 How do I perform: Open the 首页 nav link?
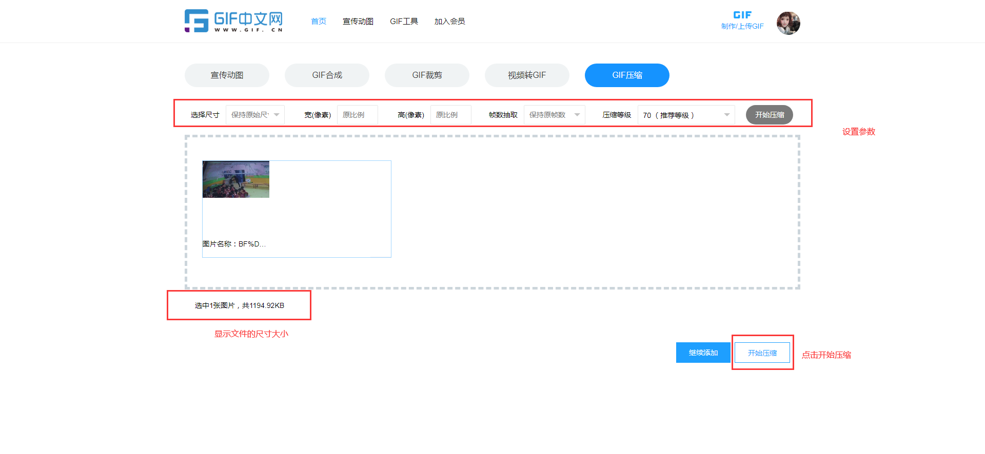pos(319,21)
